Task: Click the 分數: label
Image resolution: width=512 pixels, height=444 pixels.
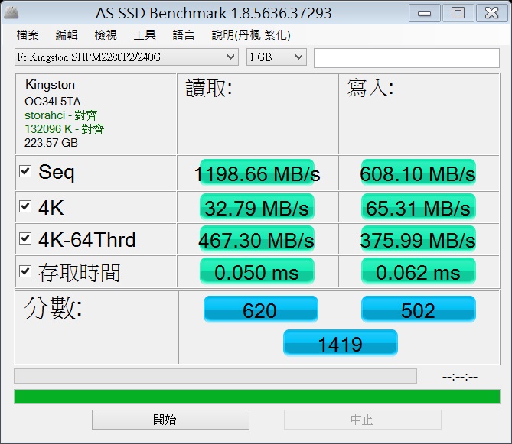Action: pos(54,308)
